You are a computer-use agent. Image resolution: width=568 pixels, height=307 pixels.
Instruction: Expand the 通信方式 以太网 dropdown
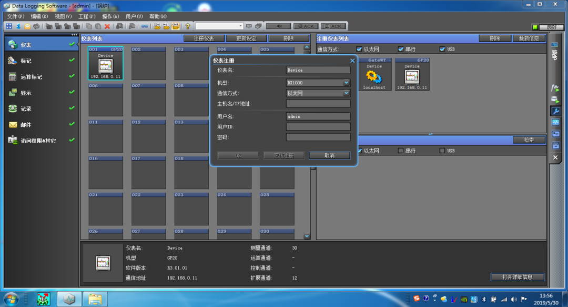346,93
